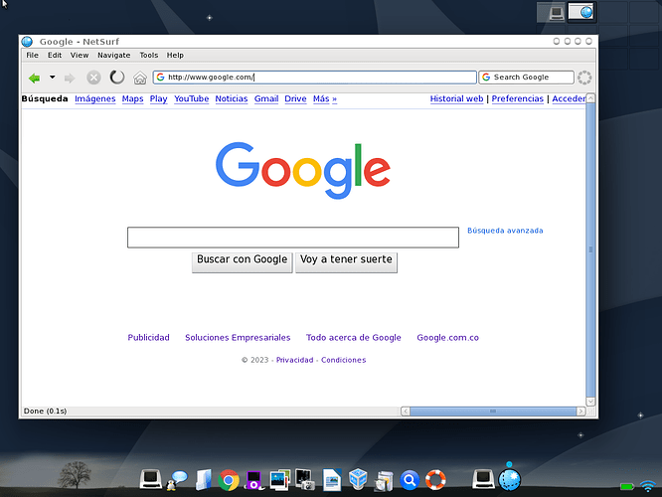
Task: Open the back history dropdown arrow
Action: point(53,77)
